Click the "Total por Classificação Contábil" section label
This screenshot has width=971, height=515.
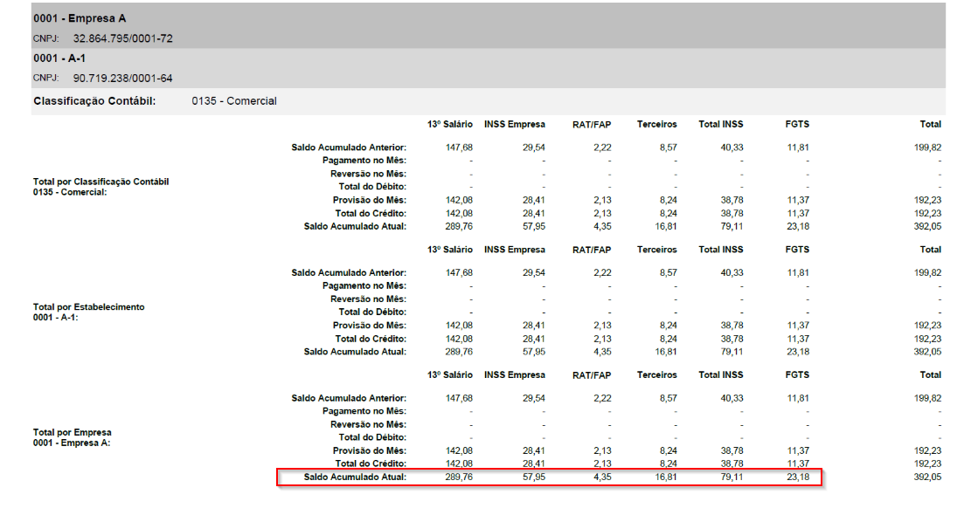click(x=101, y=182)
